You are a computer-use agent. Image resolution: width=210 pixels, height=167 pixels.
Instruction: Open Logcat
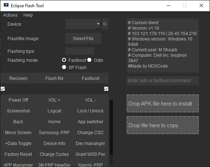(54, 111)
